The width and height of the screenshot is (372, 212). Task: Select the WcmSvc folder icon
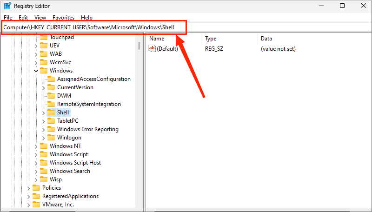[x=44, y=62]
